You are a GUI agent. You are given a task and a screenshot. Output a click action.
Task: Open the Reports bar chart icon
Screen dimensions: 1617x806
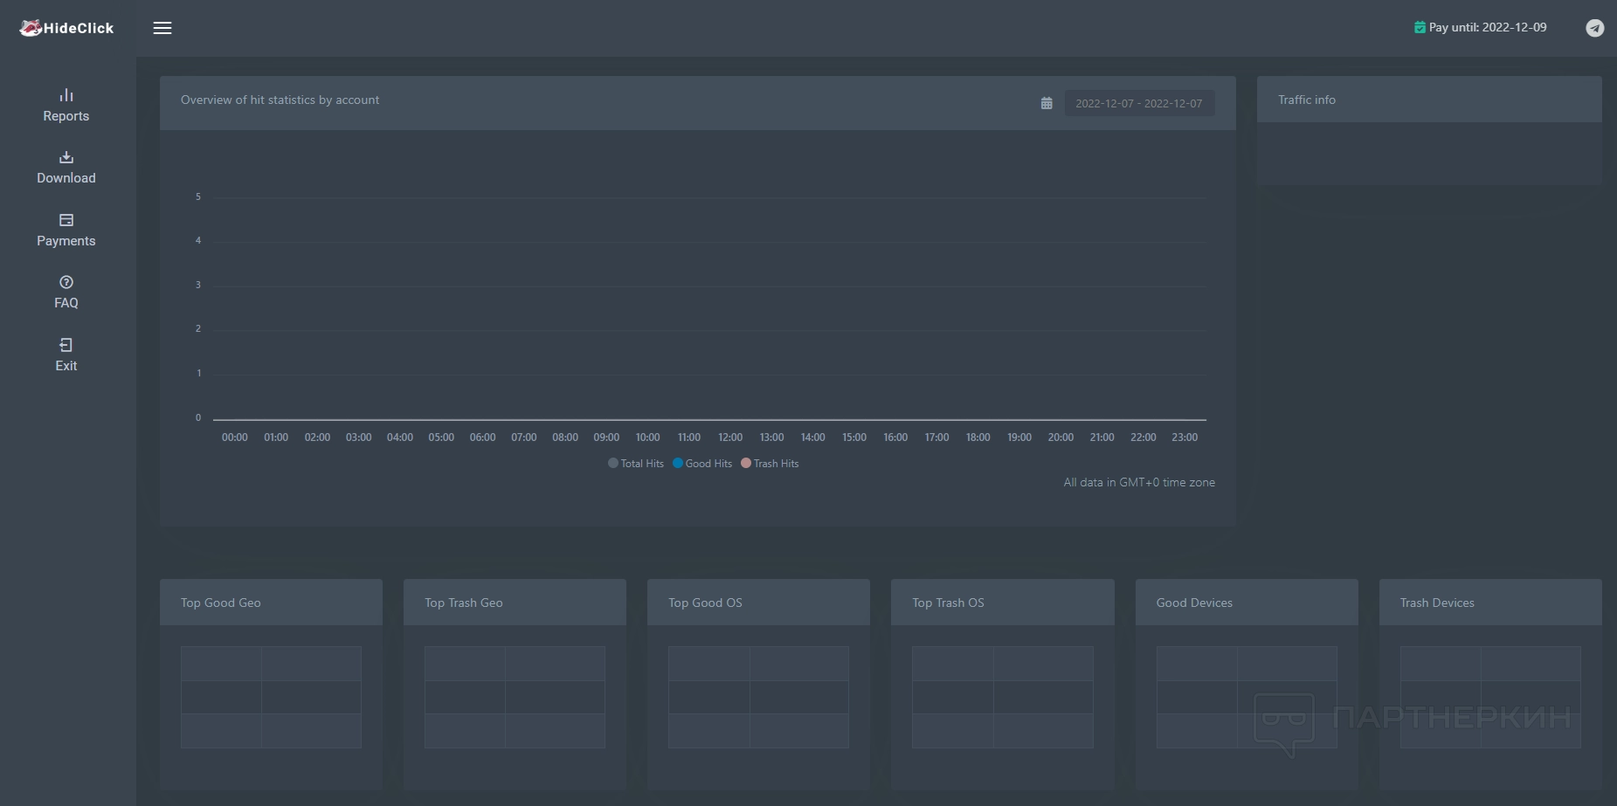pyautogui.click(x=66, y=95)
